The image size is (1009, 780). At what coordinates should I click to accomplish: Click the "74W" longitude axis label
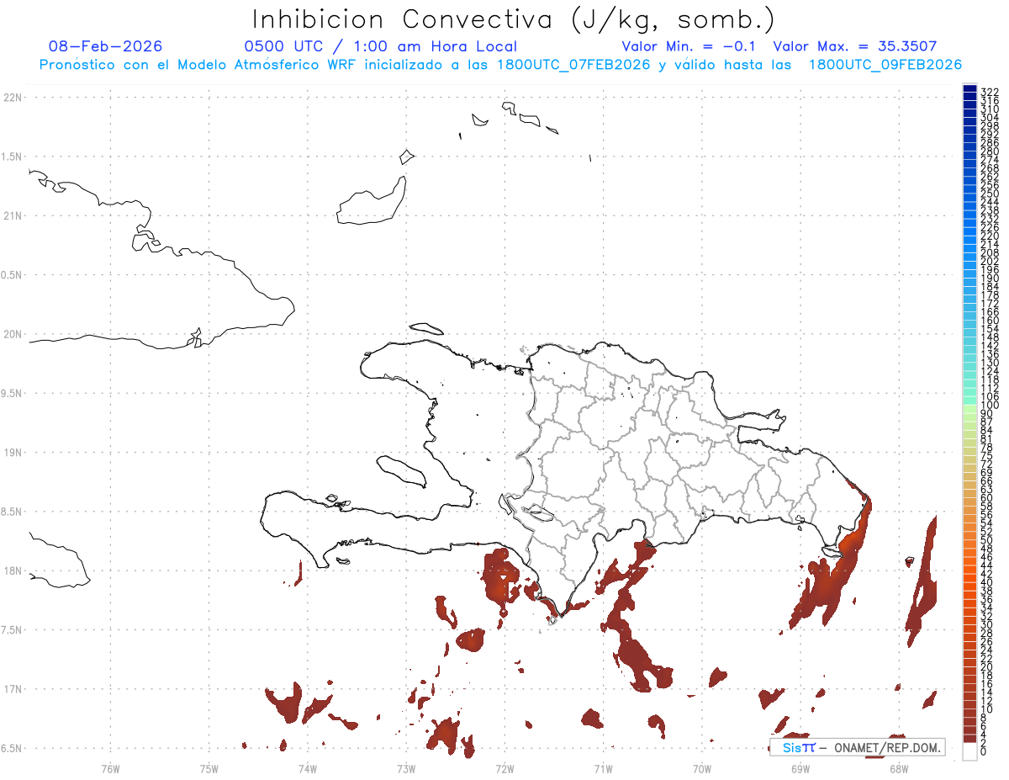coord(308,768)
